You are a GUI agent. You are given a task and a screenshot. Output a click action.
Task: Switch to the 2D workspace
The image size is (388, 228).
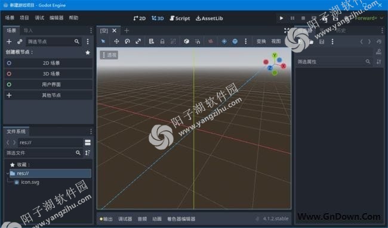[x=140, y=18]
